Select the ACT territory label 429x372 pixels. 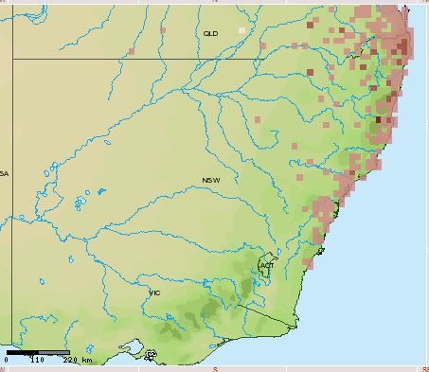(x=267, y=266)
